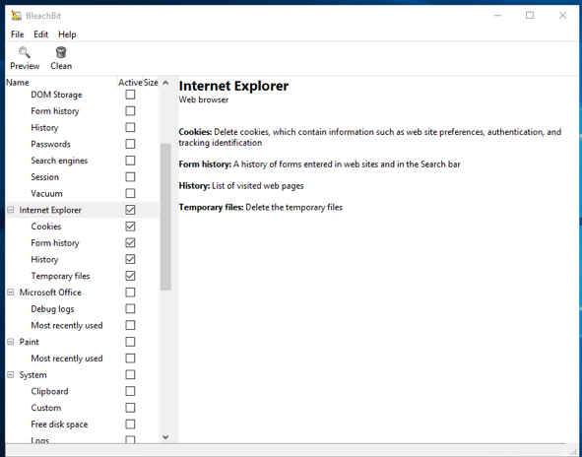582x457 pixels.
Task: Select the Vacuum item in list
Action: pos(46,193)
